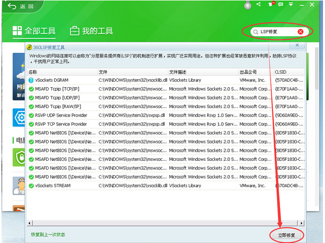
Task: Switch to 我的工具 tab
Action: pyautogui.click(x=91, y=31)
